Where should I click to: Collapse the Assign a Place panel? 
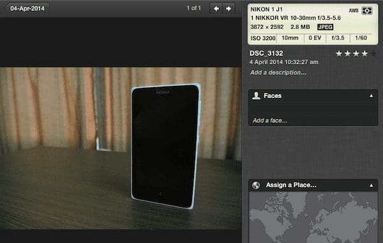pyautogui.click(x=372, y=185)
